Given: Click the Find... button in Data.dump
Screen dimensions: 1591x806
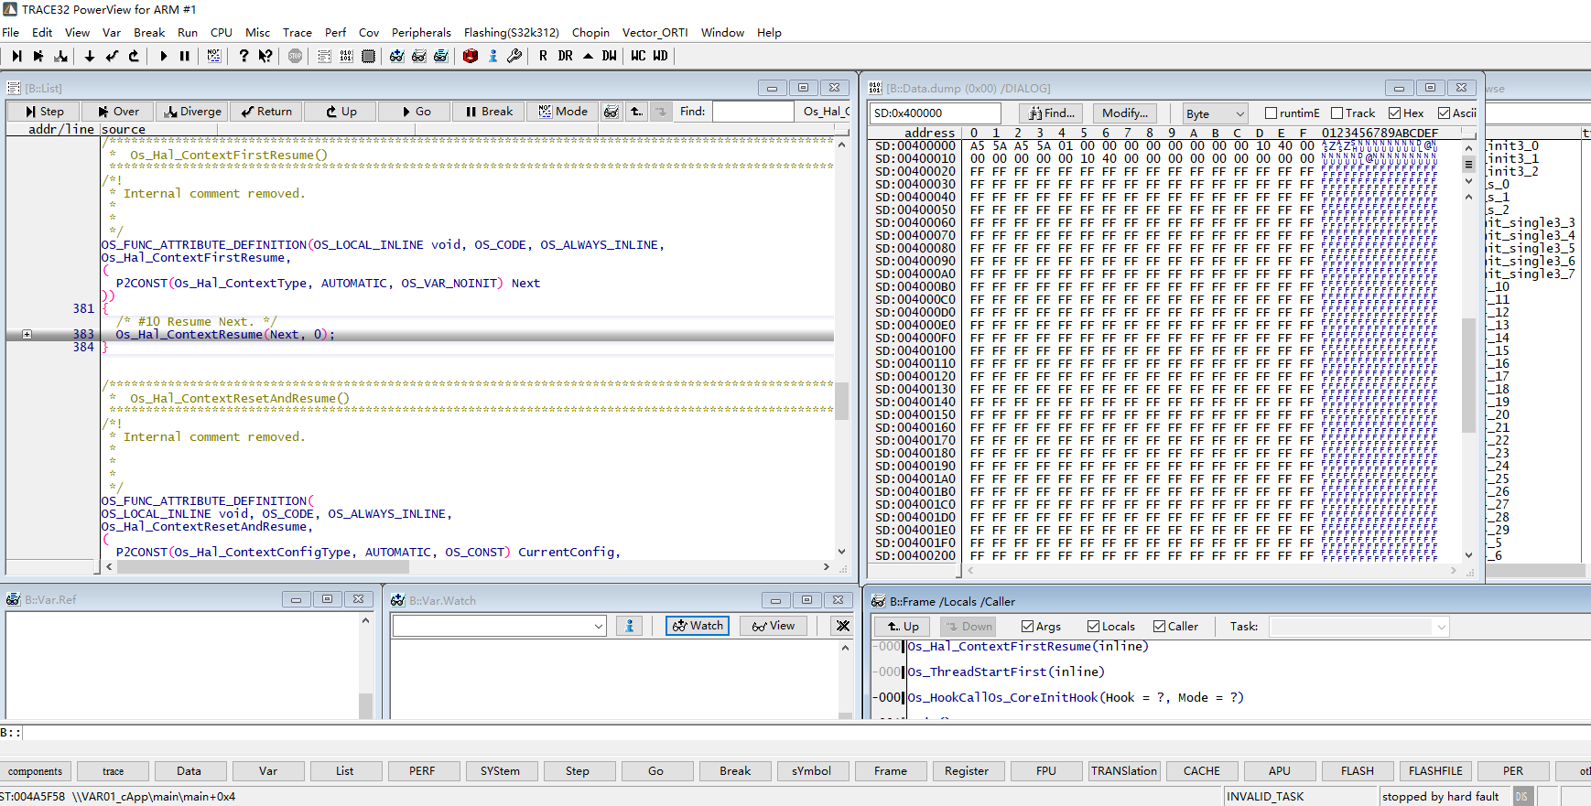Looking at the screenshot, I should pos(1052,113).
